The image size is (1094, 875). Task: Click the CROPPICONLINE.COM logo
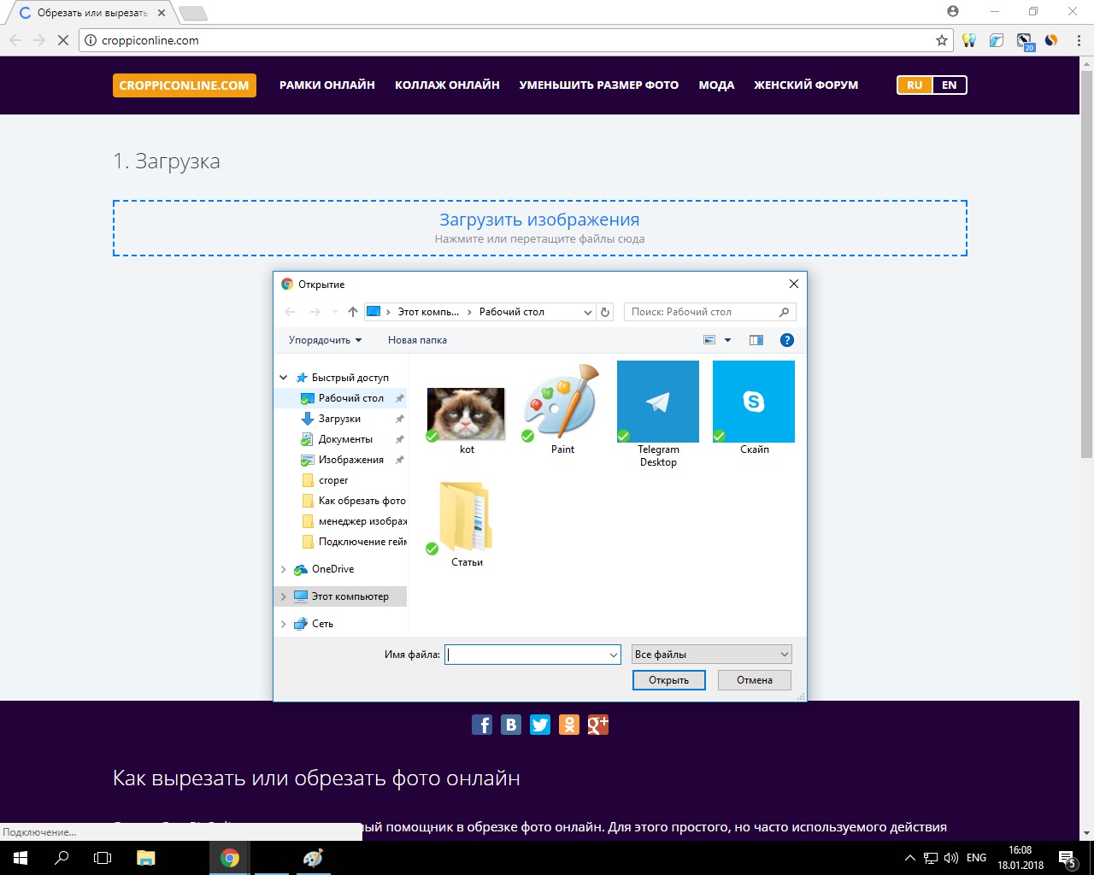[185, 85]
